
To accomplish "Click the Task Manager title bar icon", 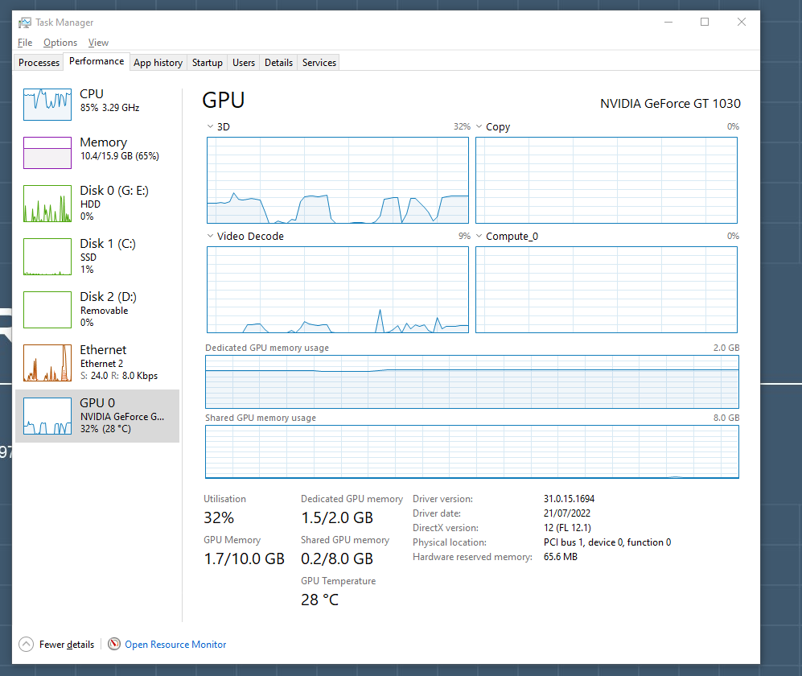I will tap(23, 23).
